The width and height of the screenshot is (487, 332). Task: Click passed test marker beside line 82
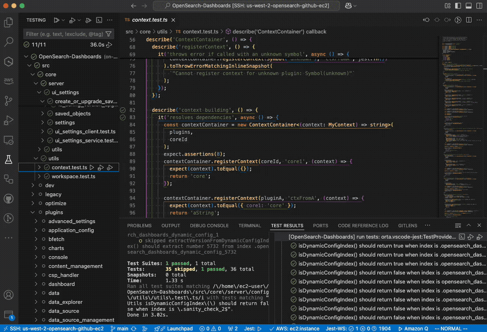coord(123,110)
